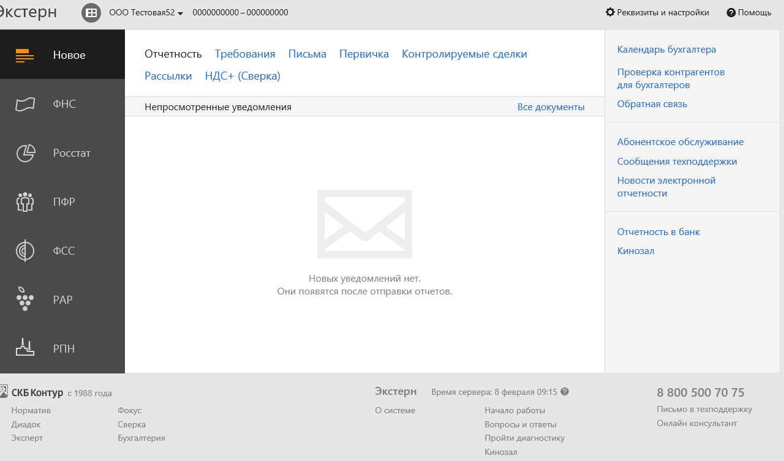Open Реквизиты и настройки

click(x=657, y=12)
